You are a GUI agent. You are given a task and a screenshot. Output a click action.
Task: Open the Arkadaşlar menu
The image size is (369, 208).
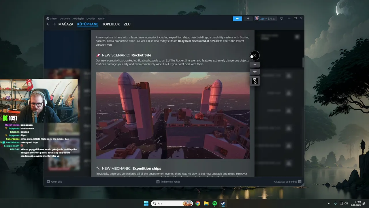(78, 19)
